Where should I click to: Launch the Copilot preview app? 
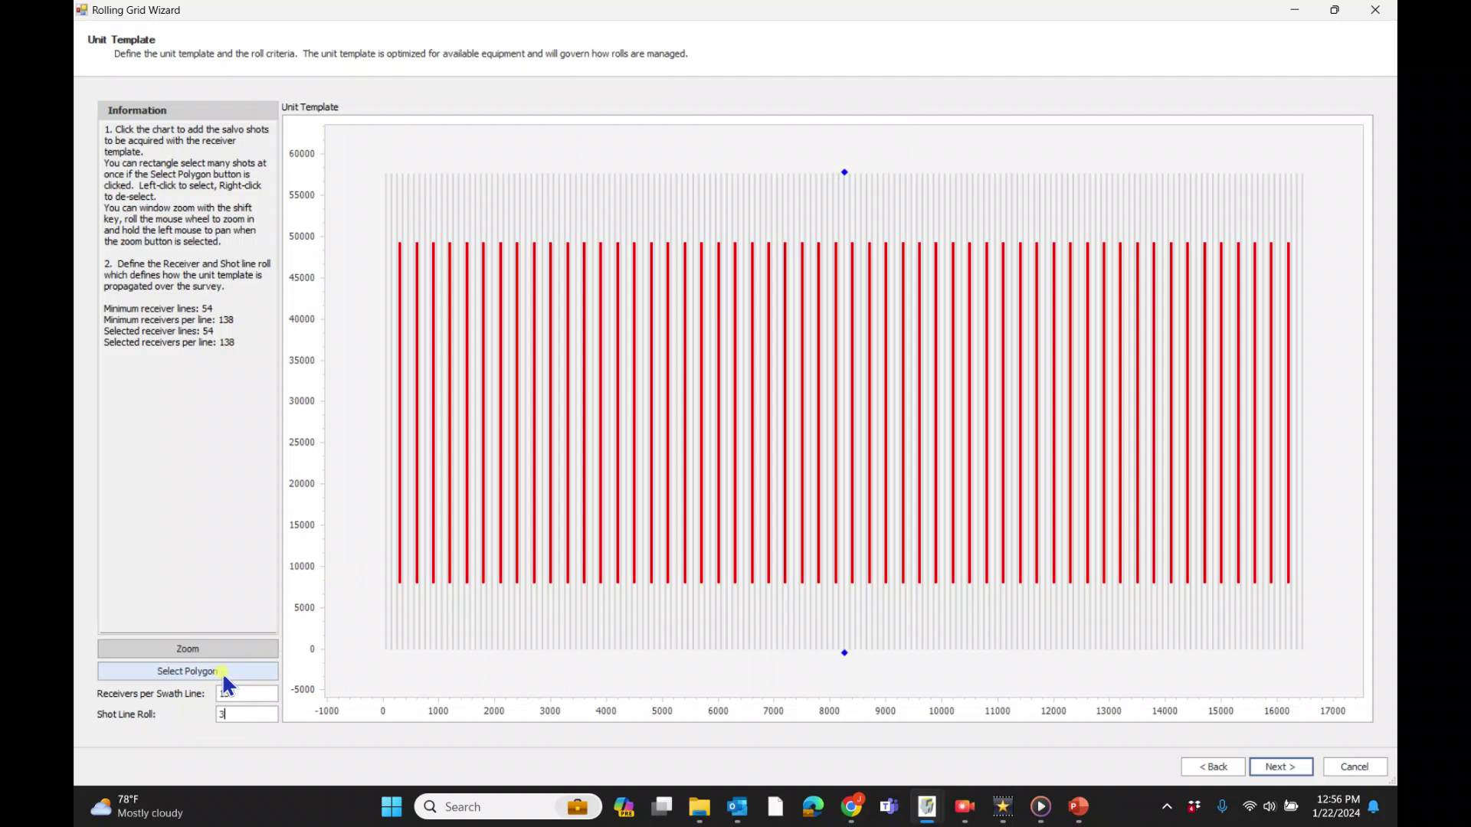(624, 807)
